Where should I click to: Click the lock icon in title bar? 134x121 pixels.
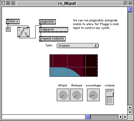(x=8, y=3)
